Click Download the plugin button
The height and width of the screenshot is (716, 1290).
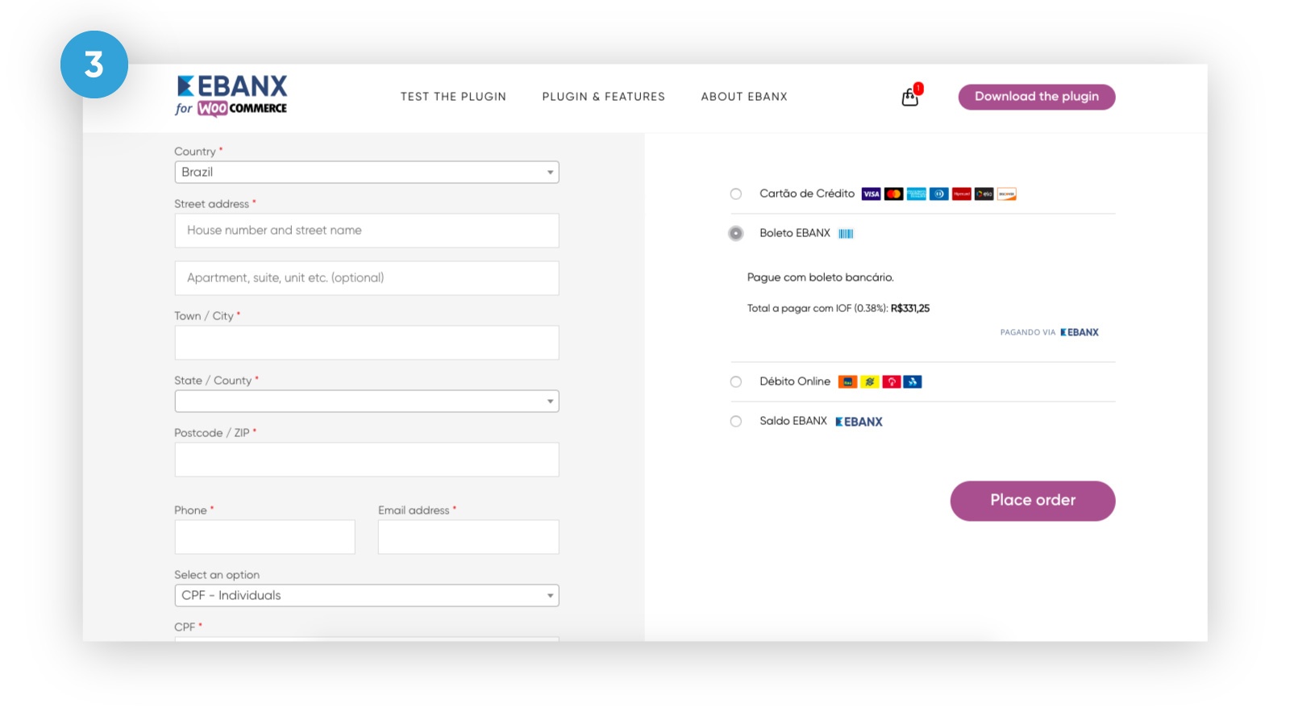pos(1037,97)
